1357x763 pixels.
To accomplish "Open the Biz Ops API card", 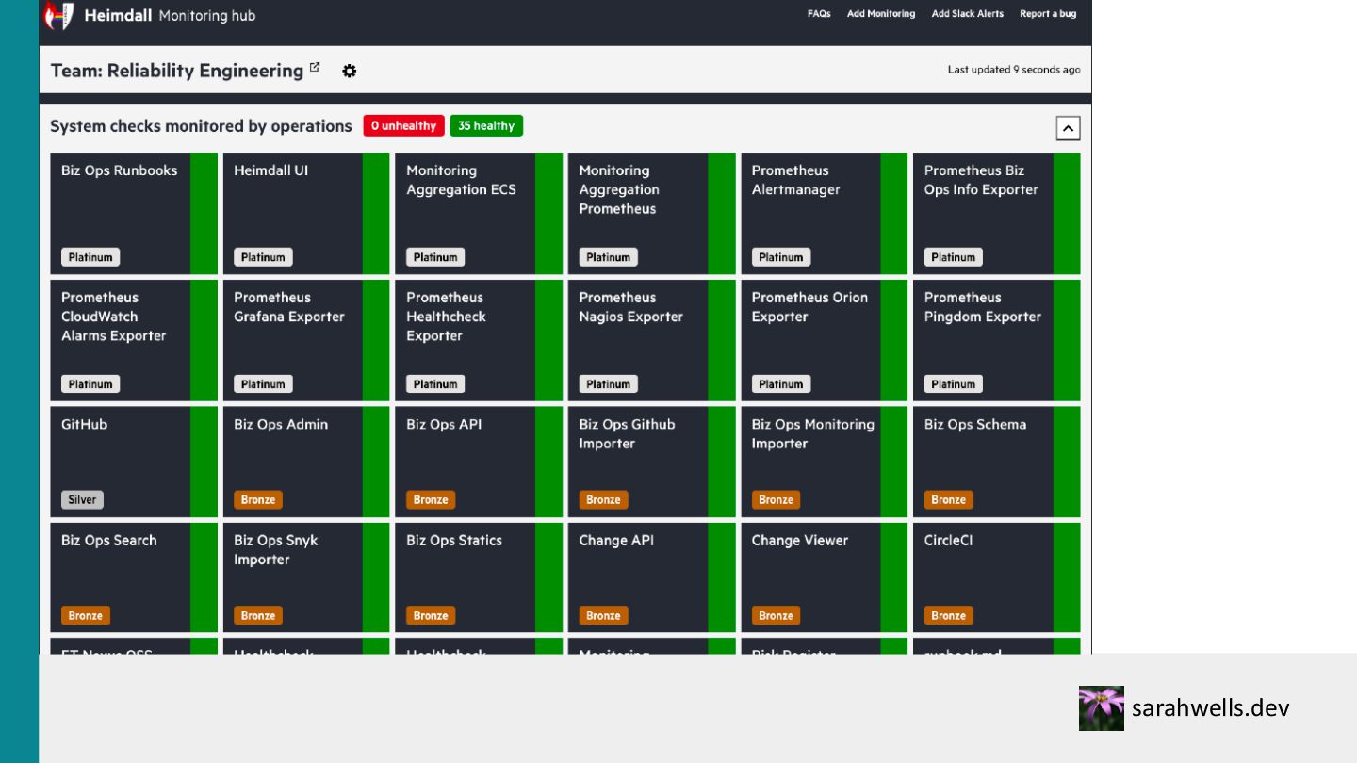I will (x=479, y=462).
